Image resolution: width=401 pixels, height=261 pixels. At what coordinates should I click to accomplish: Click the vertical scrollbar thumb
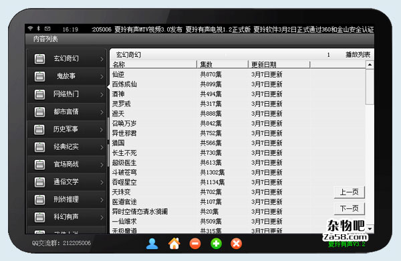(x=370, y=86)
